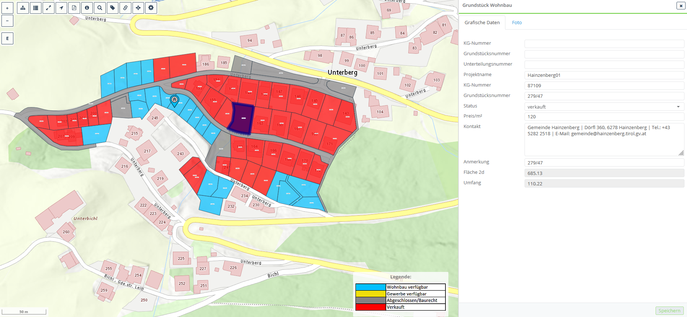Switch to the Foto tab
The image size is (687, 317).
(517, 23)
